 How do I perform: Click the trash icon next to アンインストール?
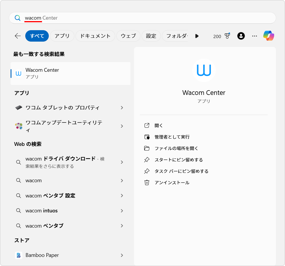click(x=147, y=182)
